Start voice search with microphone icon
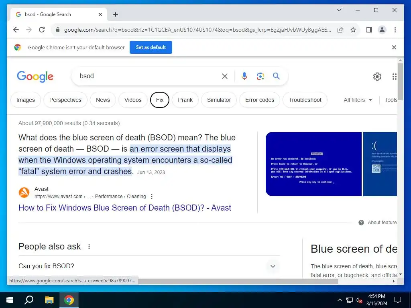The image size is (411, 308). (x=244, y=76)
